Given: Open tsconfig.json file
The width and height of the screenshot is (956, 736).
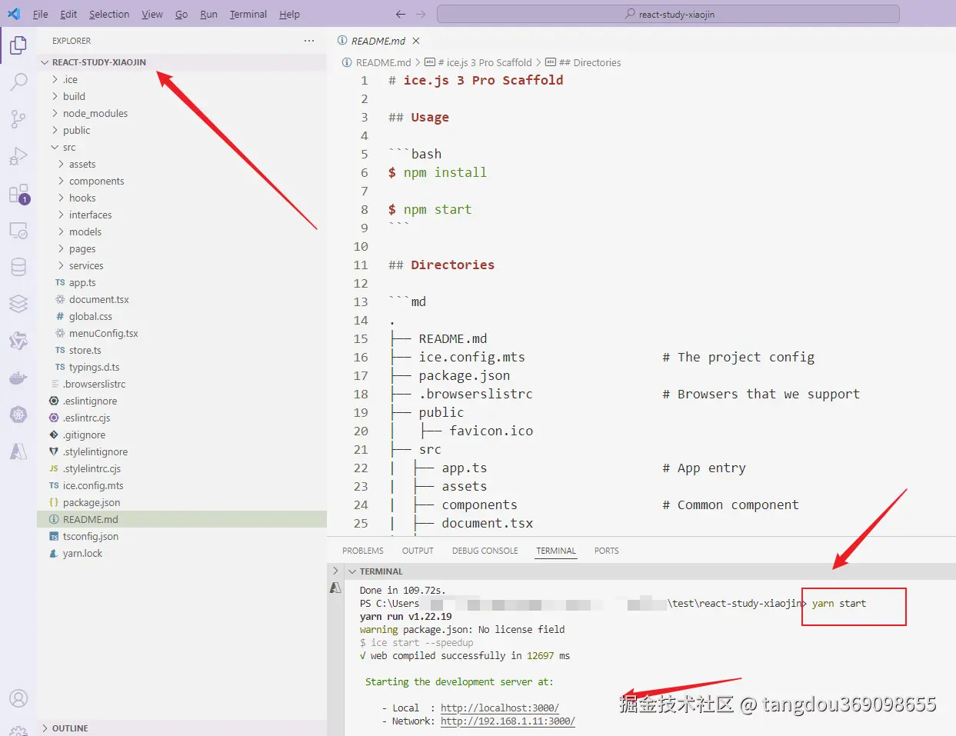Looking at the screenshot, I should coord(182,536).
